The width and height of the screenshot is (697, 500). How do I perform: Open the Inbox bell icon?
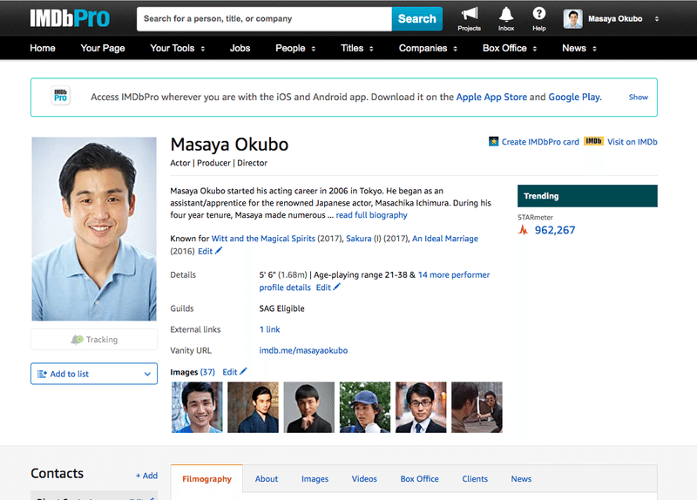[506, 14]
